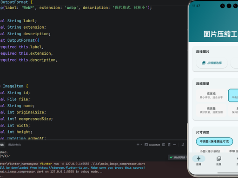Choose the highlighted balanced quality card
This screenshot has width=238, height=178.
[233, 95]
